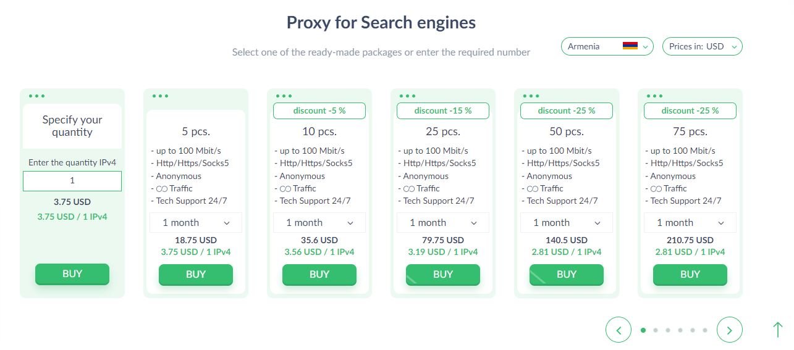Click the previous carousel arrow icon
The height and width of the screenshot is (350, 794).
tap(619, 330)
